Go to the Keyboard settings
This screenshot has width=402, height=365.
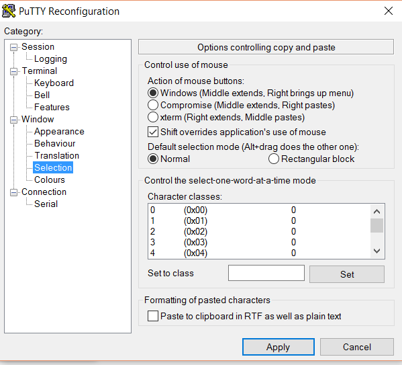tap(54, 83)
